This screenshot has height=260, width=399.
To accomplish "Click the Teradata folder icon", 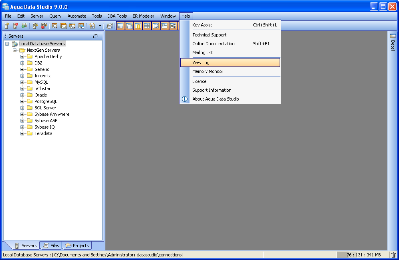I will 30,133.
